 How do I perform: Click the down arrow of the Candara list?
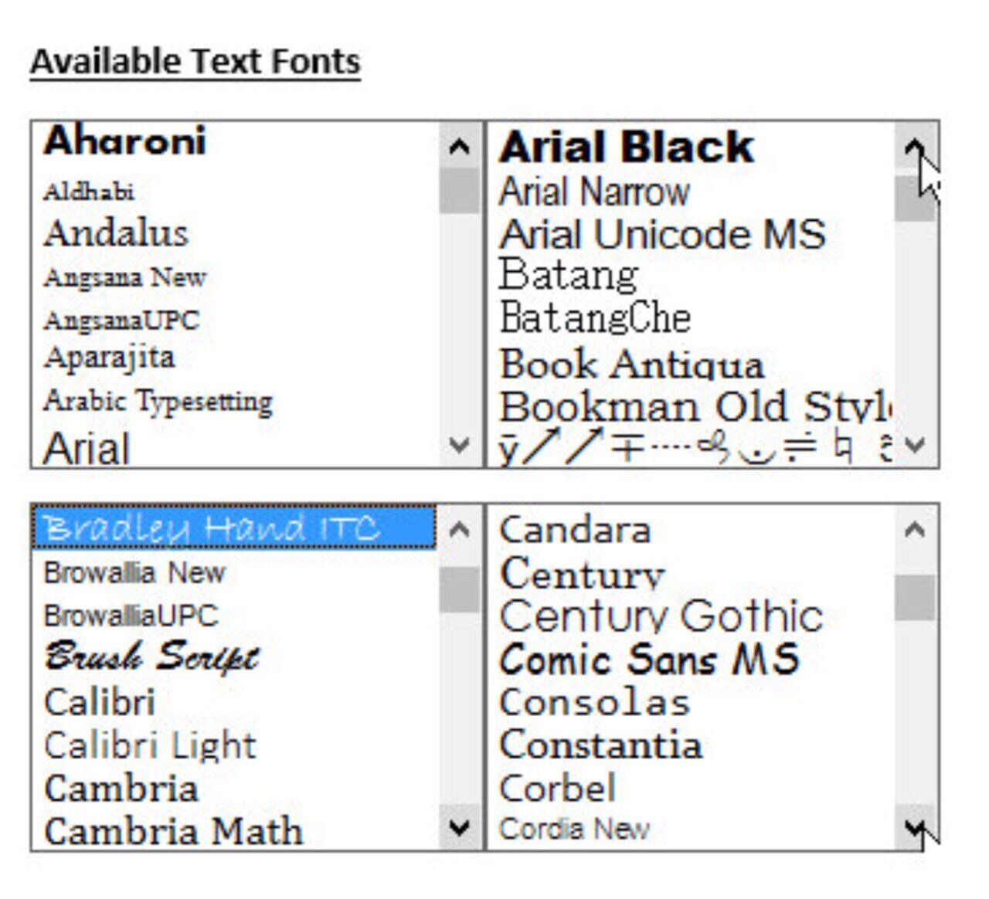pos(916,828)
